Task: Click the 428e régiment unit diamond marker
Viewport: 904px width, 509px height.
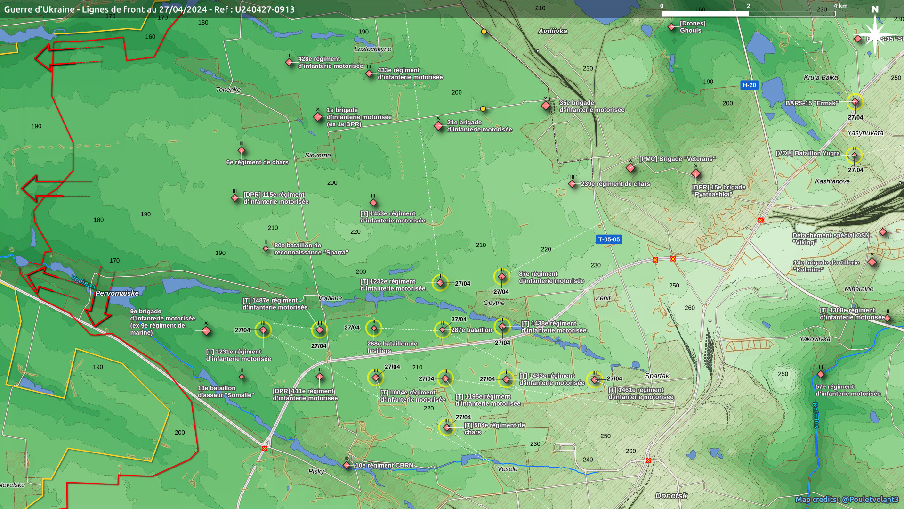Action: point(289,62)
